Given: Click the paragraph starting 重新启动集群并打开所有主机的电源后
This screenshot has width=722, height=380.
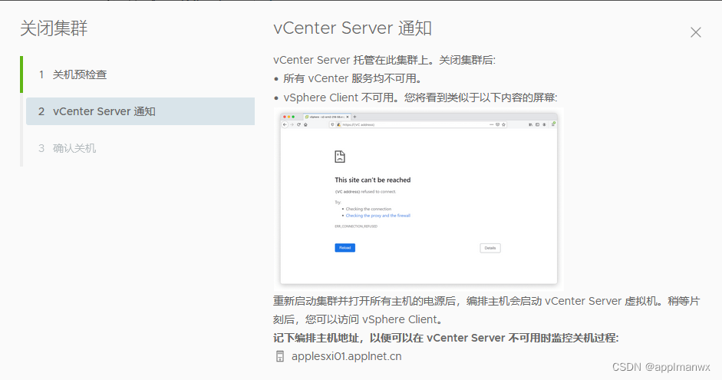Looking at the screenshot, I should click(x=486, y=310).
